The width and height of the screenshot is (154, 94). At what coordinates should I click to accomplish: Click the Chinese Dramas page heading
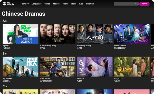pos(23,14)
